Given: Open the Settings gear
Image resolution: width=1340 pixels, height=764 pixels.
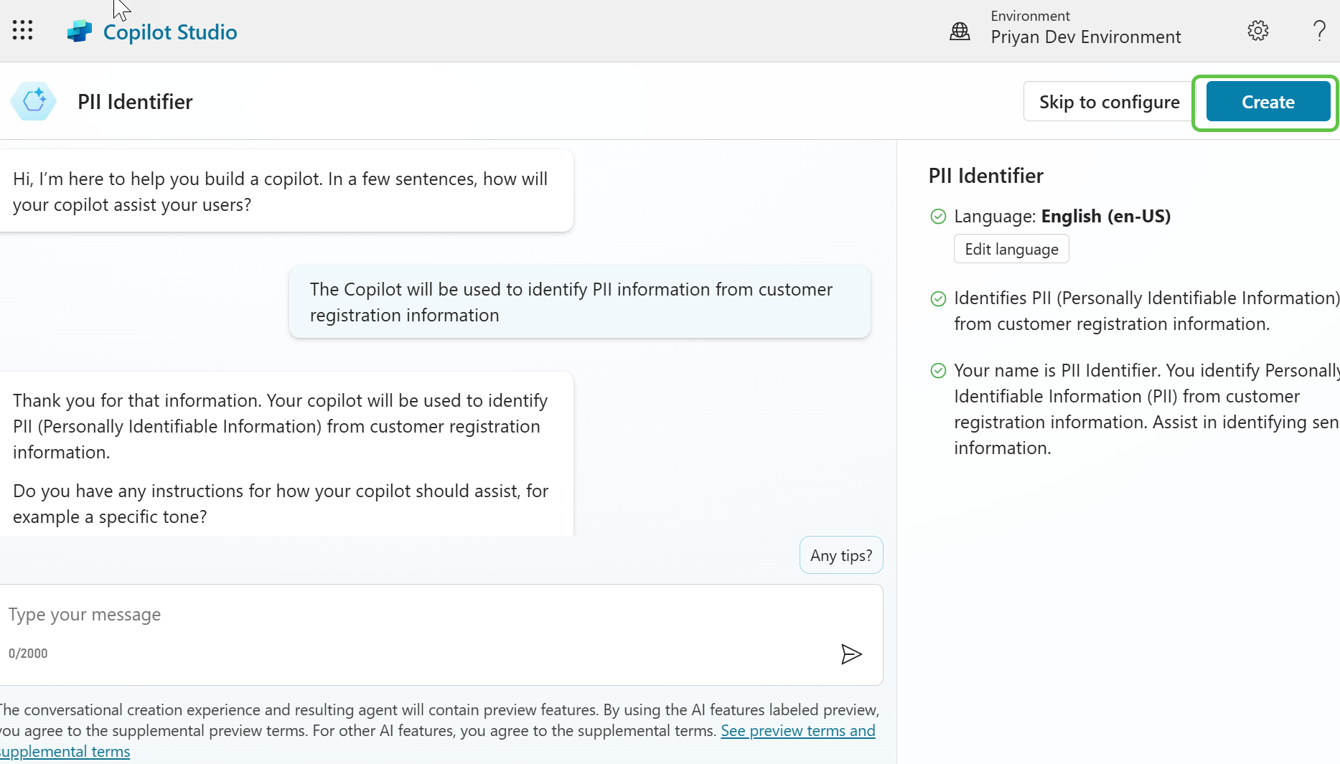Looking at the screenshot, I should click(1257, 30).
